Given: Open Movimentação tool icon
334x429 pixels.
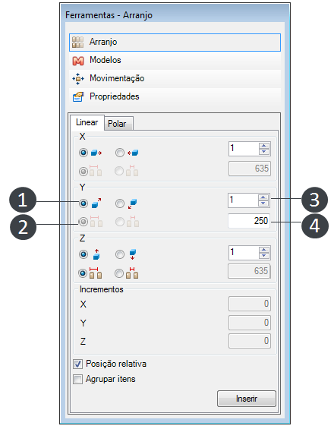Looking at the screenshot, I should 78,79.
